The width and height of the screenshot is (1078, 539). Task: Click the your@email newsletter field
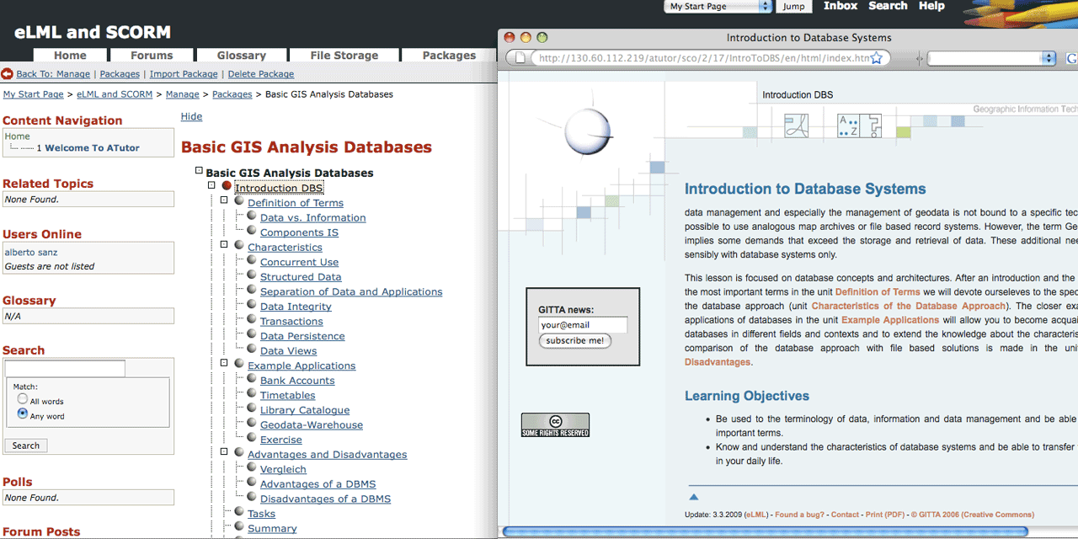[x=583, y=325]
